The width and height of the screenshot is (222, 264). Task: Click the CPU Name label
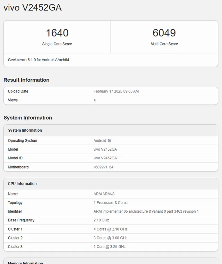tap(13, 194)
